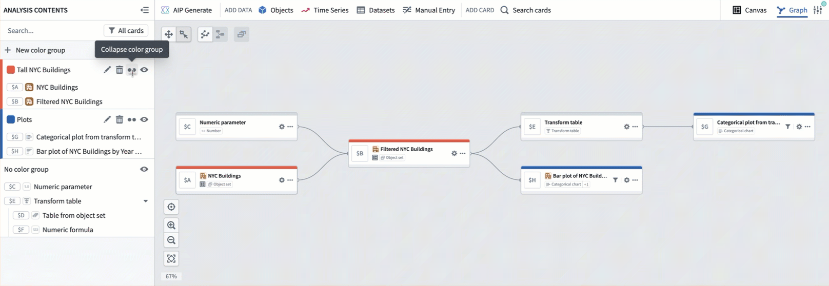829x286 pixels.
Task: Open more options on NYC Buildings node
Action: coord(290,180)
